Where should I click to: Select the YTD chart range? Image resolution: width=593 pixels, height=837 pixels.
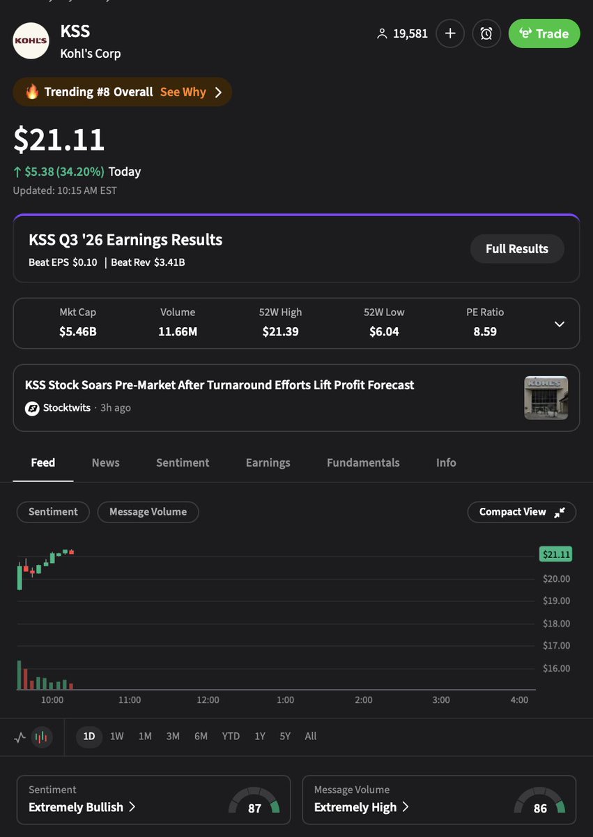[x=231, y=737]
